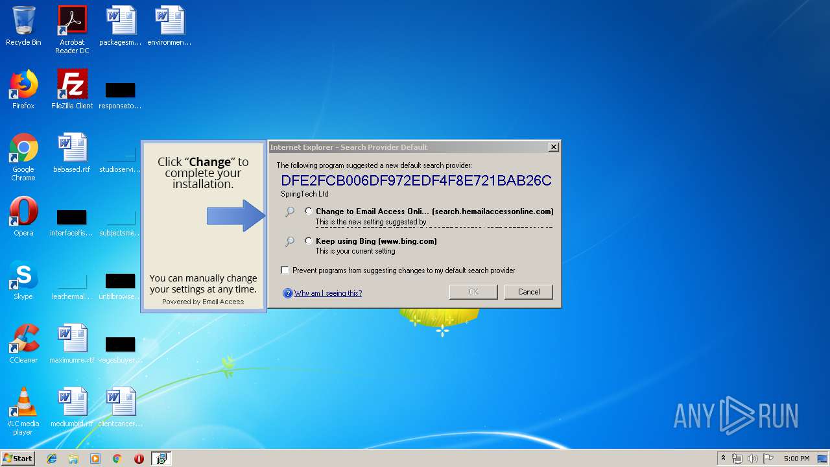Check Prevent programs from suggesting changes
Viewport: 830px width, 467px height.
tap(285, 270)
